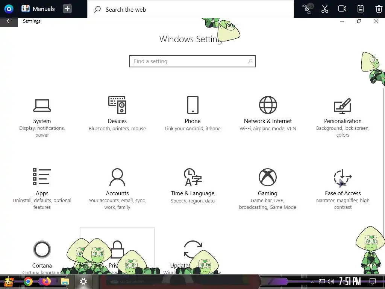
Task: Click the Settings gear taskbar button
Action: pos(83,281)
